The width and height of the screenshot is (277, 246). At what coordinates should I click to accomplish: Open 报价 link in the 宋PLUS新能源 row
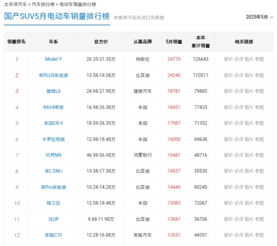coord(228,75)
